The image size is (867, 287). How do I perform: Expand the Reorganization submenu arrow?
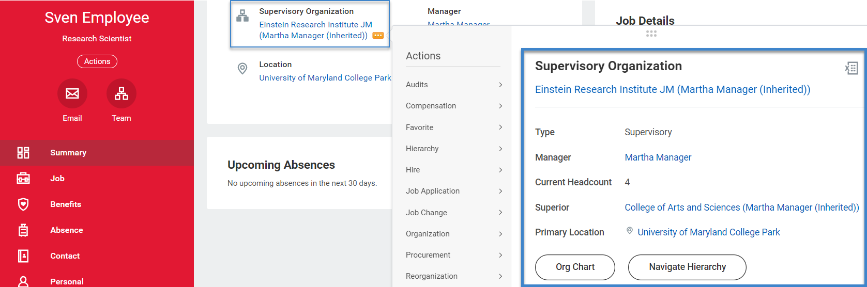click(x=500, y=276)
